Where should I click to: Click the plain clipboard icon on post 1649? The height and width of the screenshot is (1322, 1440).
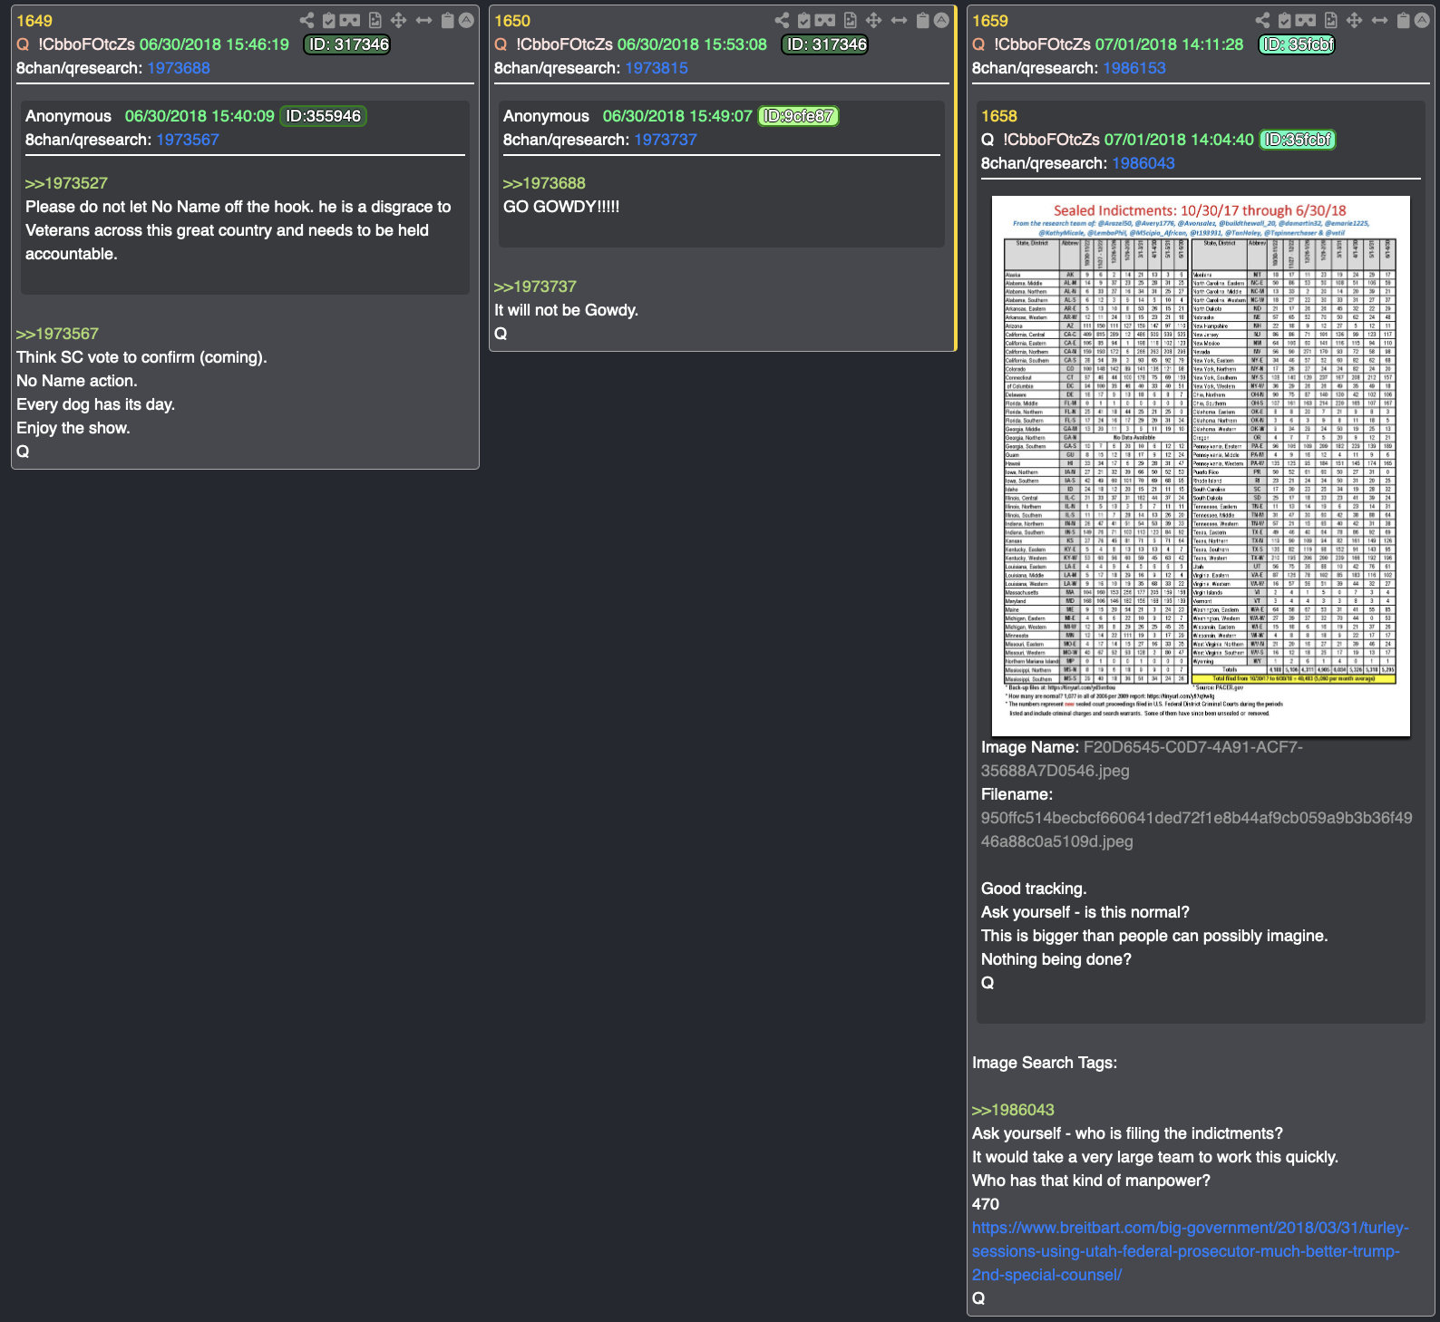point(448,20)
